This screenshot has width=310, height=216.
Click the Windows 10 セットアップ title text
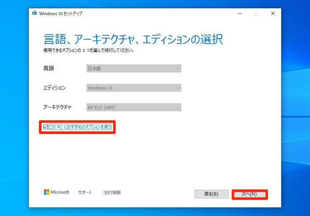61,13
